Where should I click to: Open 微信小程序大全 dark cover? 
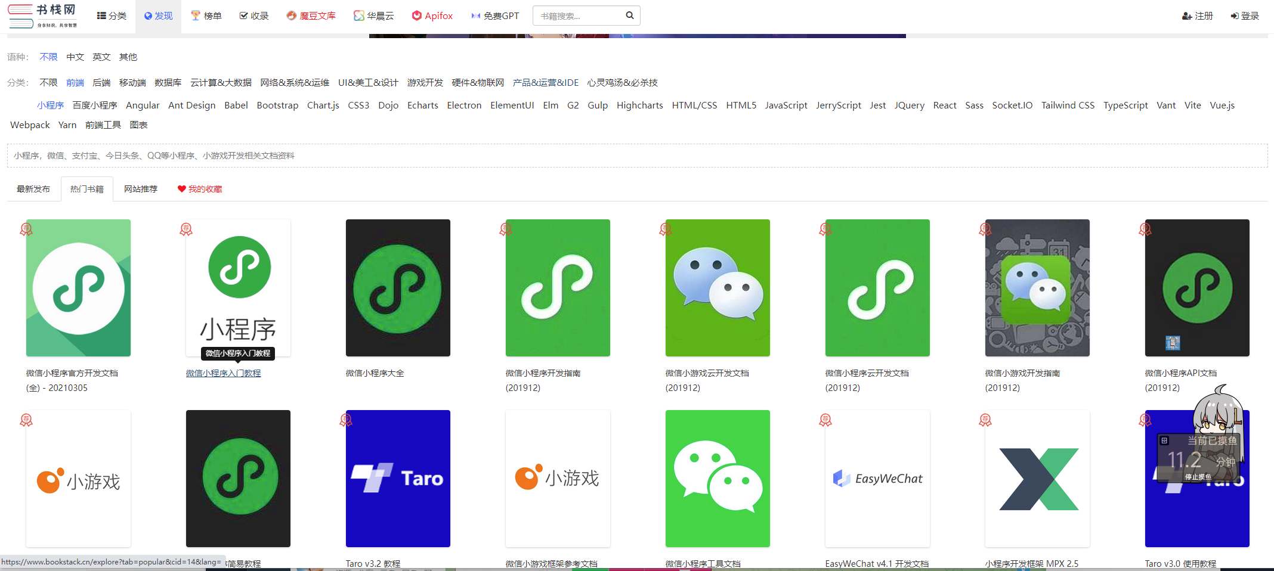click(x=398, y=288)
